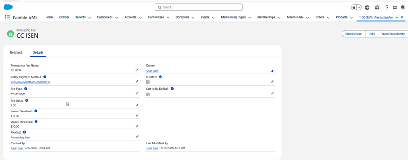Image resolution: width=408 pixels, height=160 pixels.
Task: Expand the Dashboards nav dropdown chevron
Action: click(117, 18)
